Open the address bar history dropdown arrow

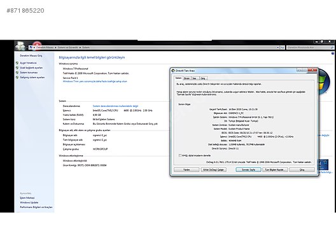tap(278, 47)
